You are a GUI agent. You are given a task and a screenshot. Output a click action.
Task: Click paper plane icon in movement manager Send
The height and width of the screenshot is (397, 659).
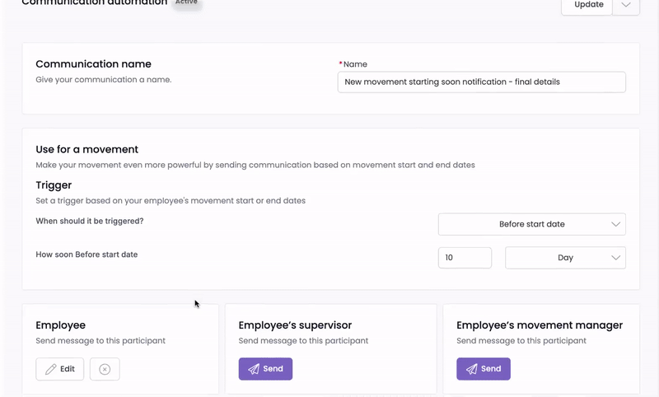coord(472,369)
